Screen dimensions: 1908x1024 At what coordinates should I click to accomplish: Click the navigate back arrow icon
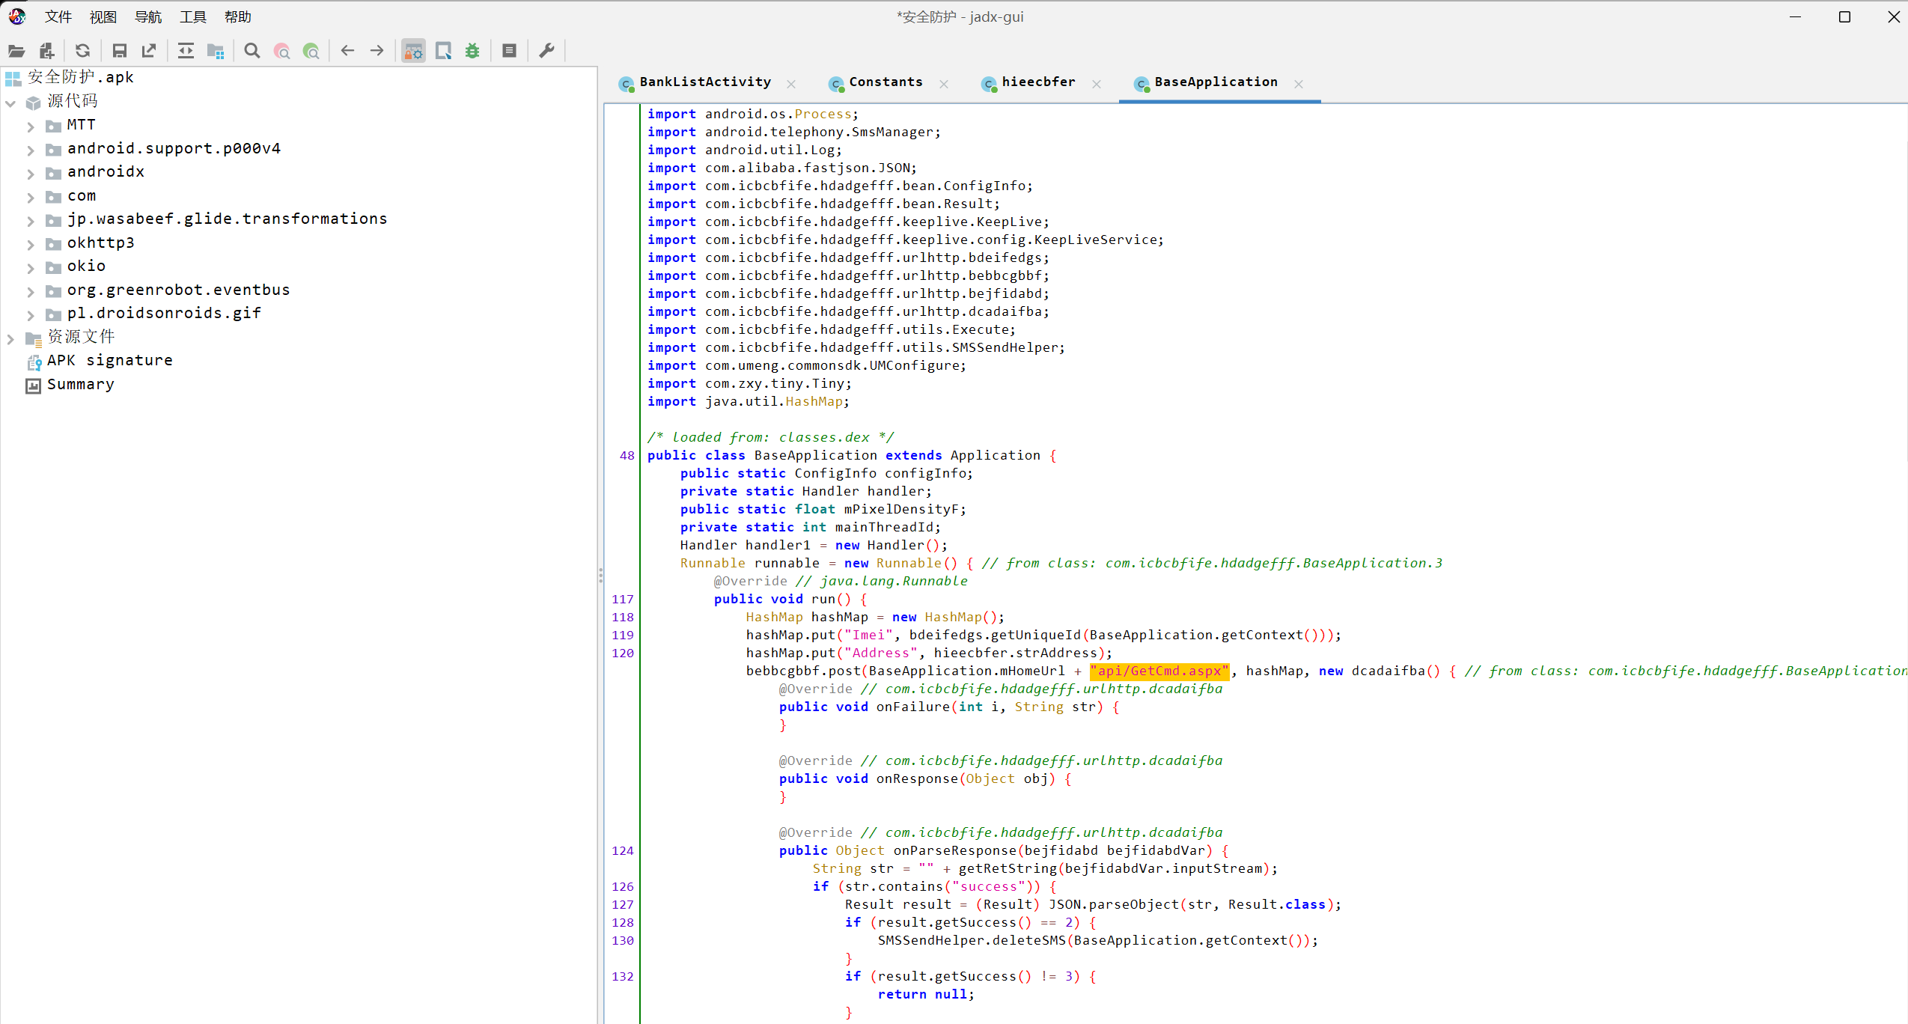(347, 51)
